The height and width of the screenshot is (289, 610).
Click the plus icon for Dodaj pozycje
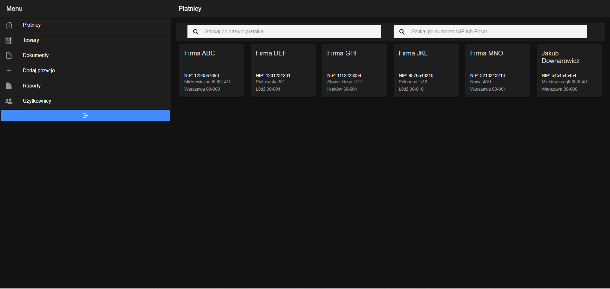(9, 71)
